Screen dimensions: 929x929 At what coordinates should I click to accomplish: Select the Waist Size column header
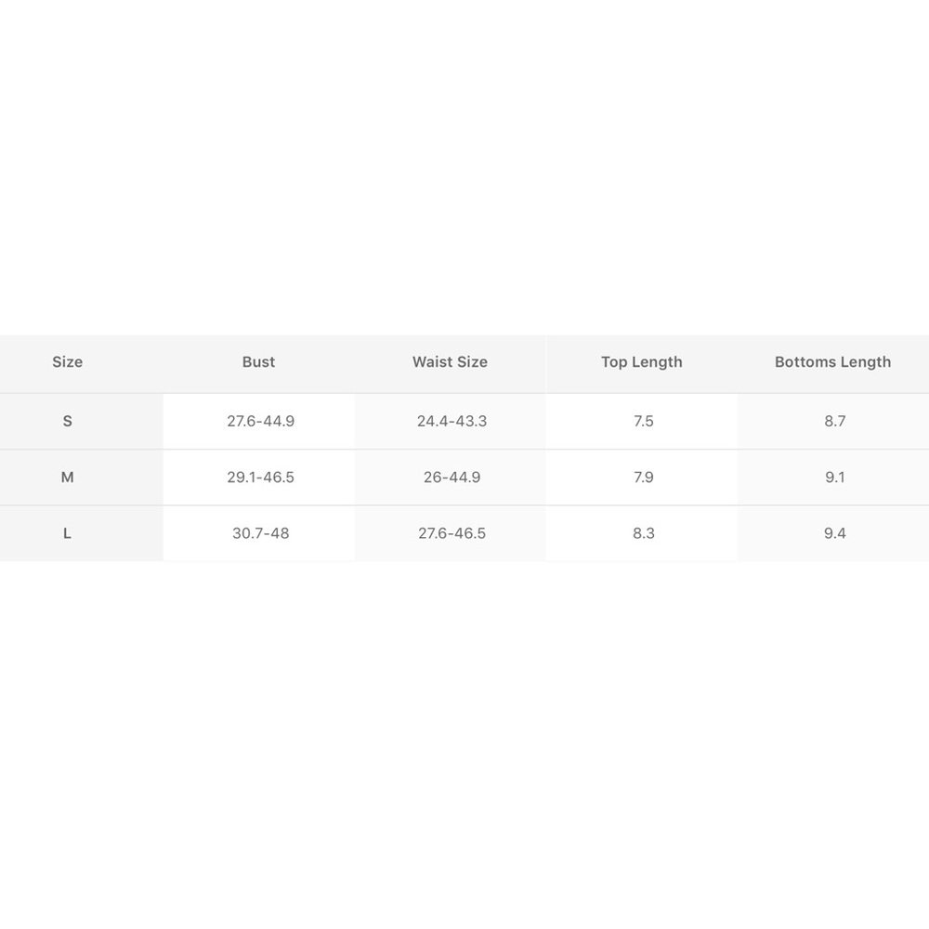[450, 362]
